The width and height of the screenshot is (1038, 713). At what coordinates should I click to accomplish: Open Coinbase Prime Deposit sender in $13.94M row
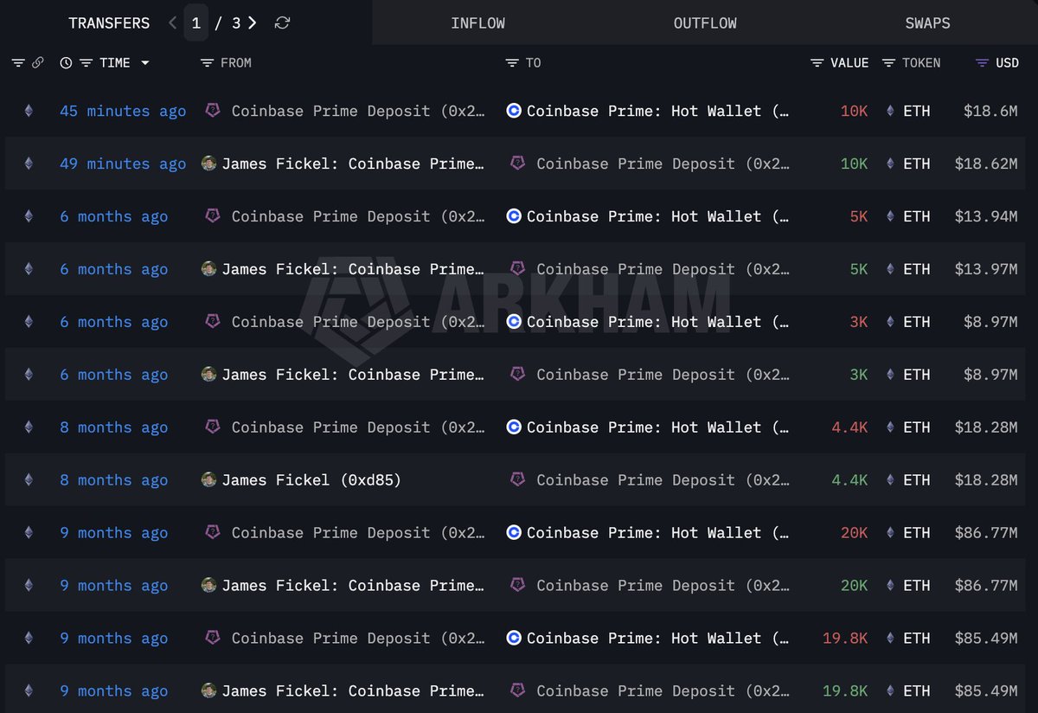(358, 216)
